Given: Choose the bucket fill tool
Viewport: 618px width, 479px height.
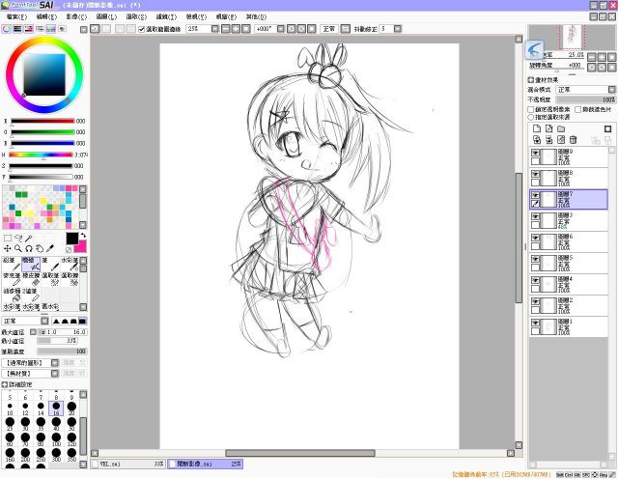Looking at the screenshot, I should click(12, 295).
